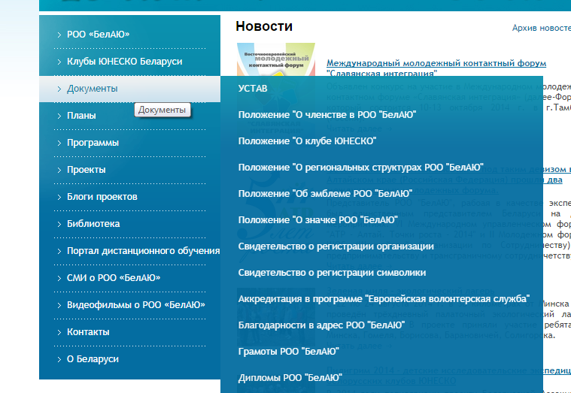Click the chevron arrow beside Программы
The image size is (571, 393).
click(x=59, y=143)
